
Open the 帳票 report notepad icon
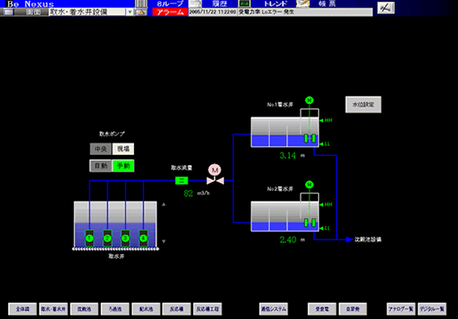click(x=302, y=3)
